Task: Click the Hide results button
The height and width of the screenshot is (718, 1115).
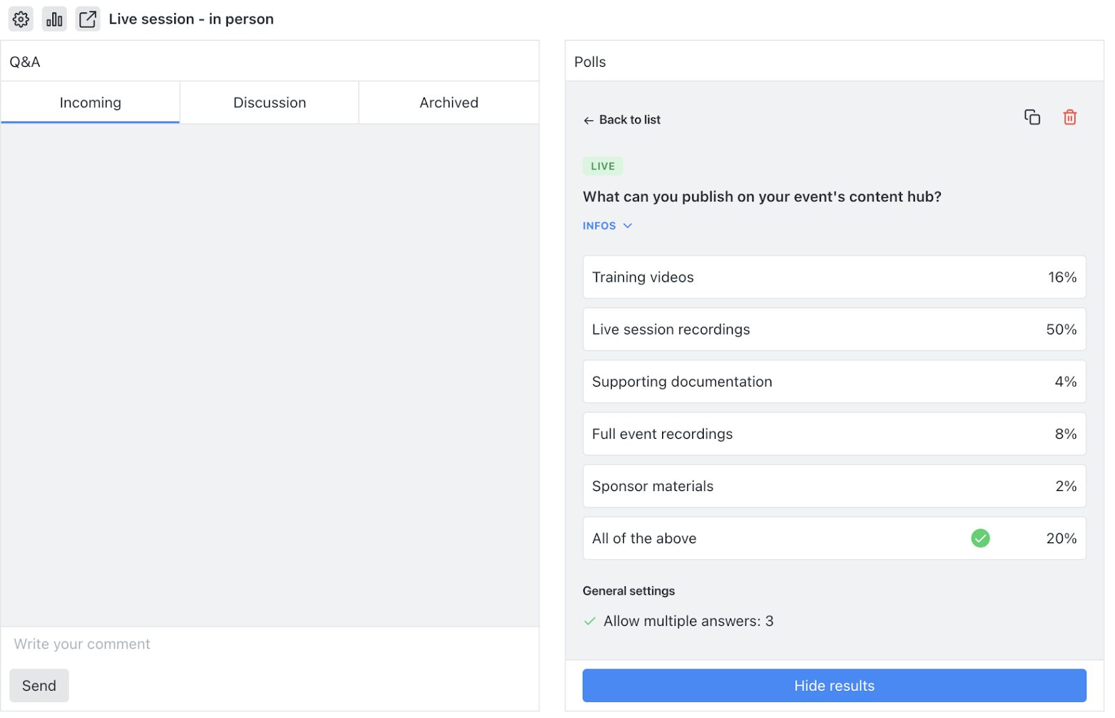Action: [834, 686]
